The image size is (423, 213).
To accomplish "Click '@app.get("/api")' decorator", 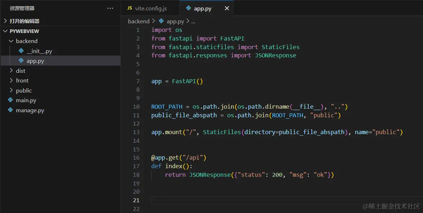I will [179, 158].
